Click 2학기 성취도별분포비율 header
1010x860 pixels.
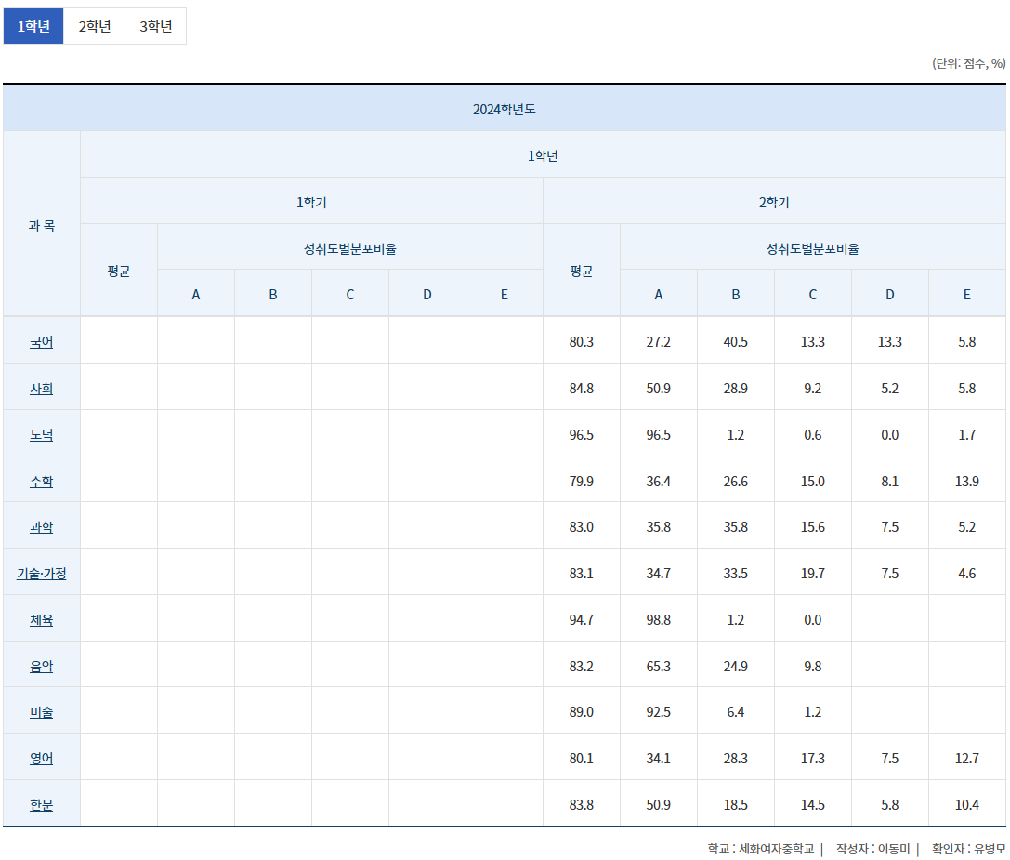tap(813, 248)
